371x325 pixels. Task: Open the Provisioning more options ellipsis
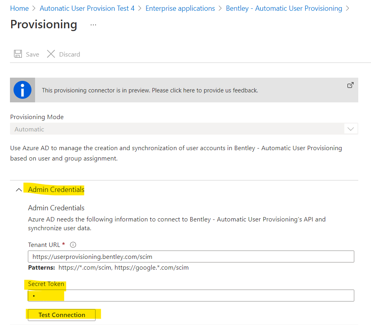(93, 25)
